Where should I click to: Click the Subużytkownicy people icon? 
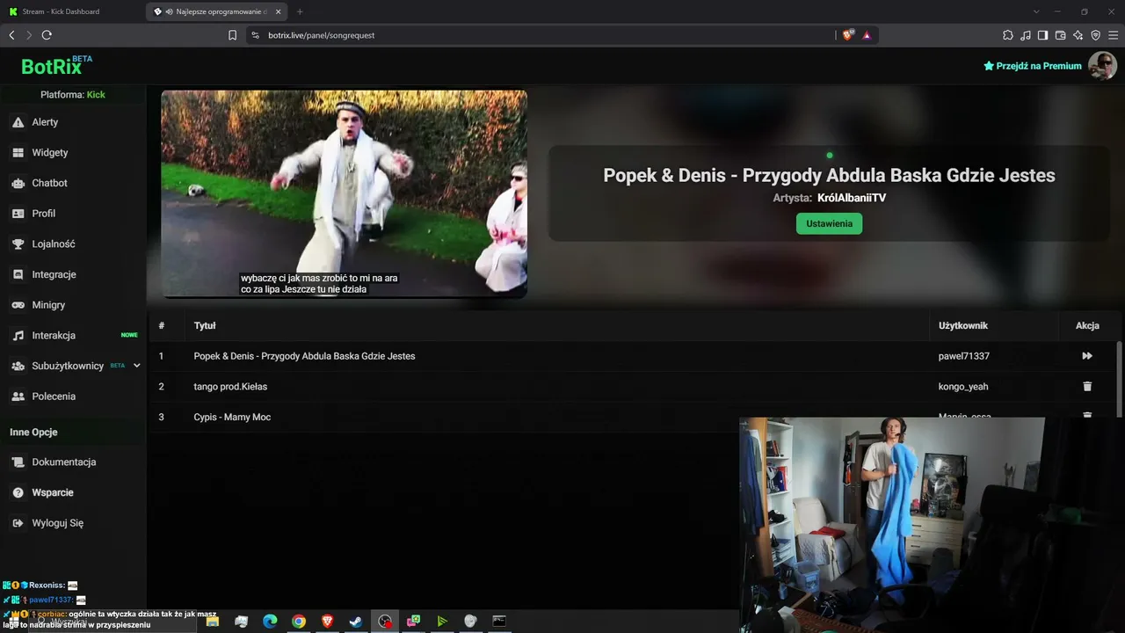pos(18,366)
